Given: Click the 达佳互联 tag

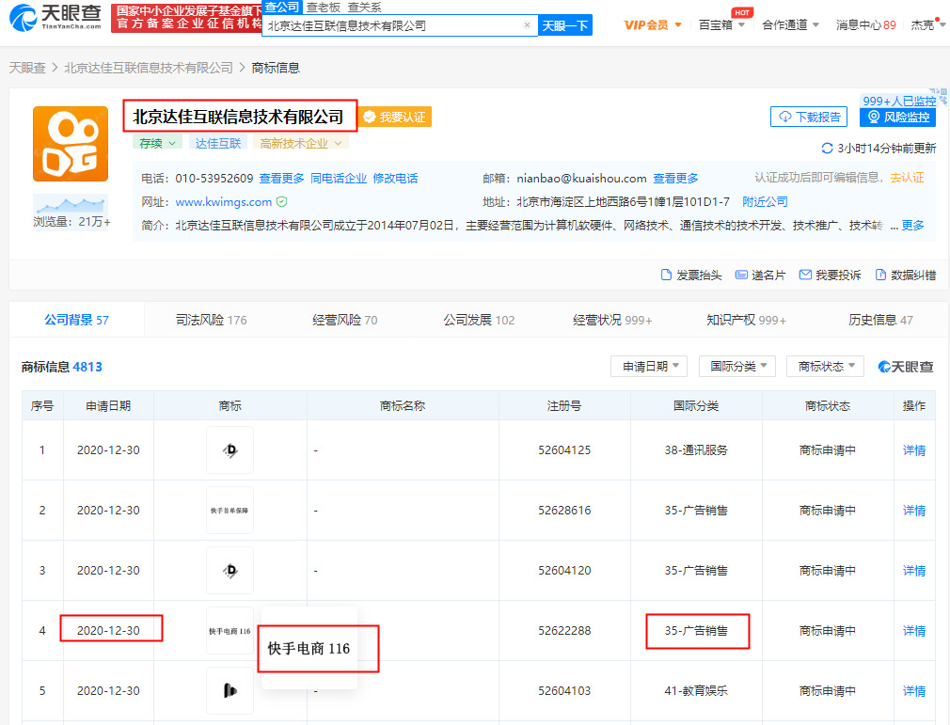Looking at the screenshot, I should tap(218, 144).
